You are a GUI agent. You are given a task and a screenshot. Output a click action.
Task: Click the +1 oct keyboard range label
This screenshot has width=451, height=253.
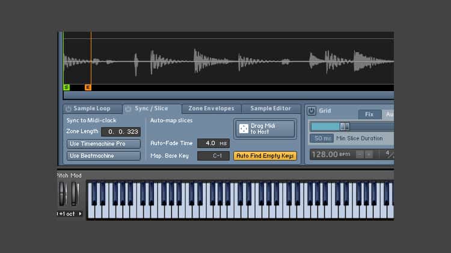67,213
